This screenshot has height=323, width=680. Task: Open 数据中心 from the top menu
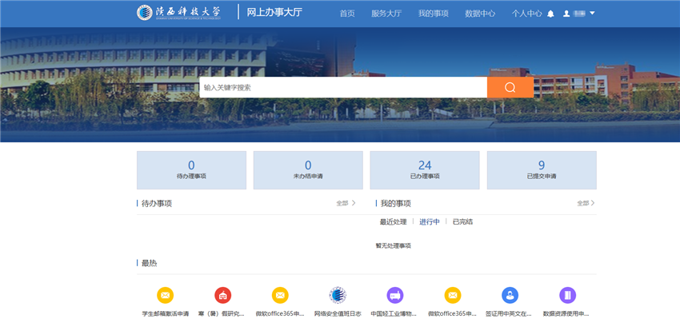pyautogui.click(x=480, y=14)
